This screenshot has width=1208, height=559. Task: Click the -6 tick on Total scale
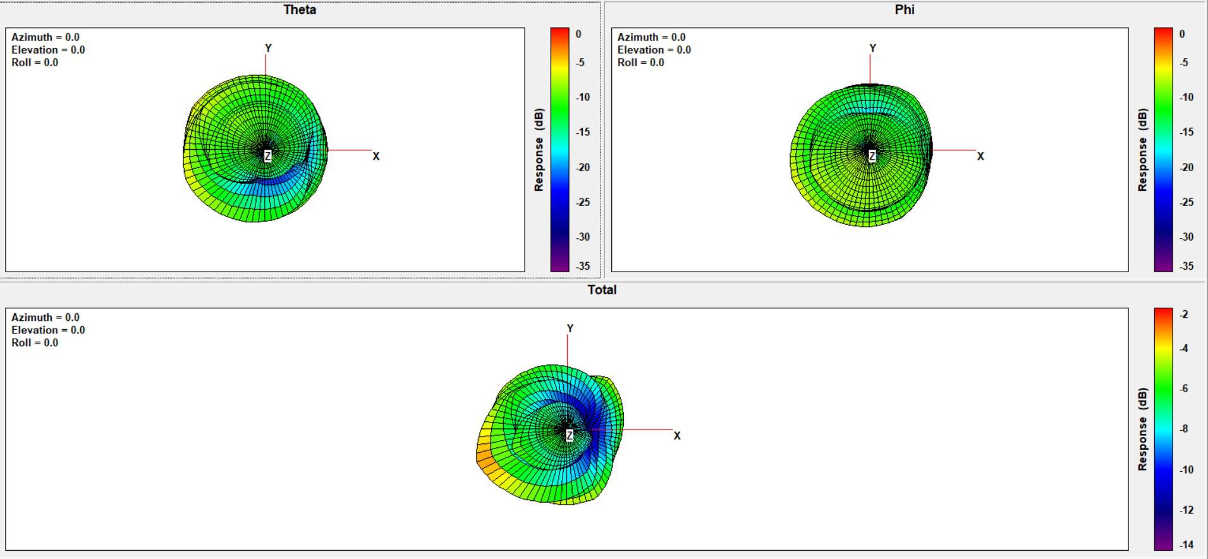1183,388
